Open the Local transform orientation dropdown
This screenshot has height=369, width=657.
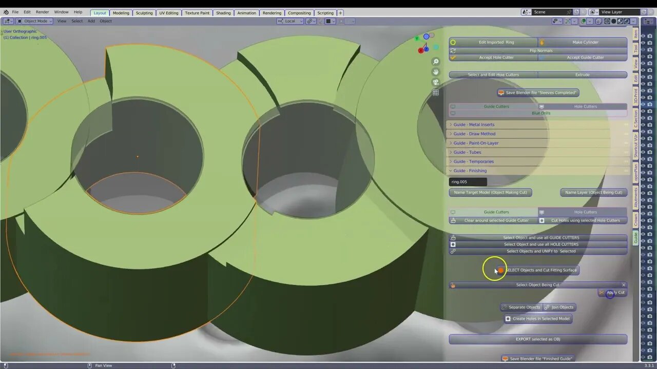point(291,21)
